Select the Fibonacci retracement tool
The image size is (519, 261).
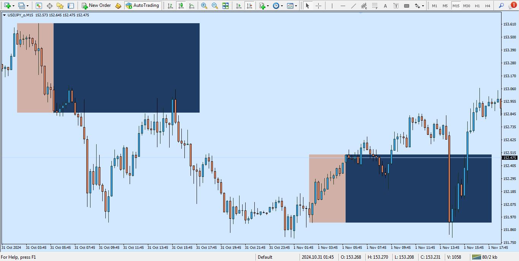tap(375, 6)
